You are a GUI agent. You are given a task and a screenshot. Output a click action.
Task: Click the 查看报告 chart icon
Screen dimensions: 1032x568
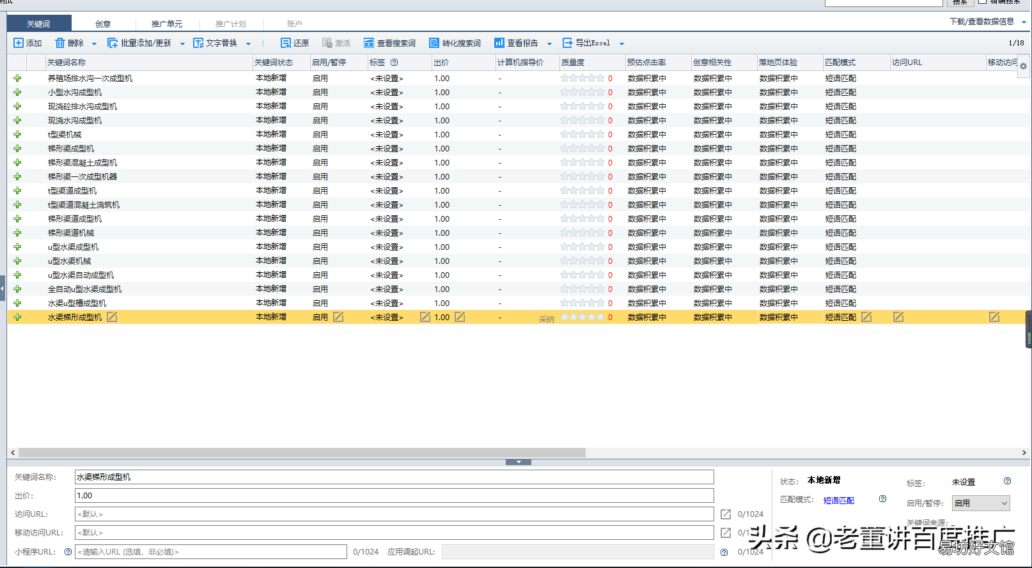pos(499,43)
